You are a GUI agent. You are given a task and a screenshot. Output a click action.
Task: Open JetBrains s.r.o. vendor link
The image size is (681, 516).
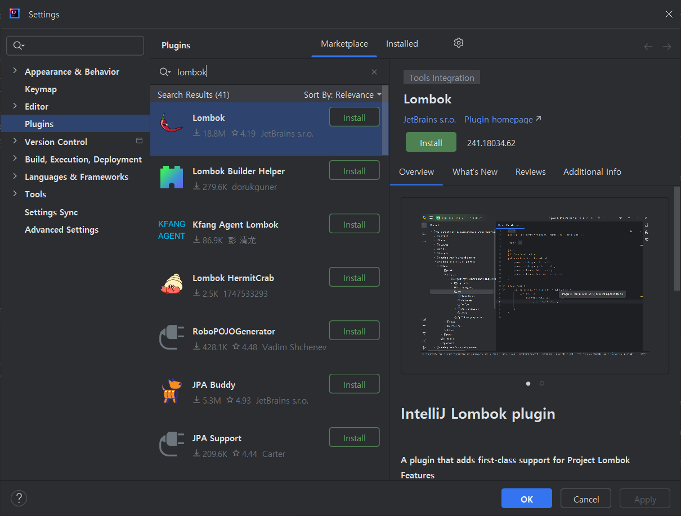(x=429, y=120)
